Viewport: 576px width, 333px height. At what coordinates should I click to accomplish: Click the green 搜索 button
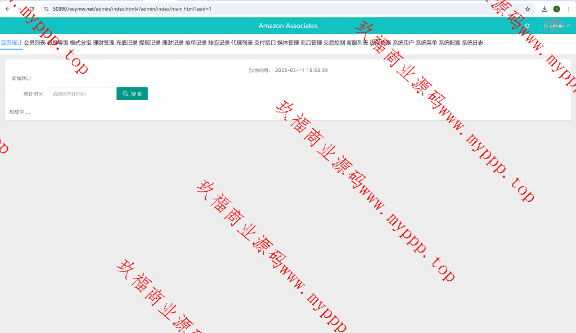(132, 94)
